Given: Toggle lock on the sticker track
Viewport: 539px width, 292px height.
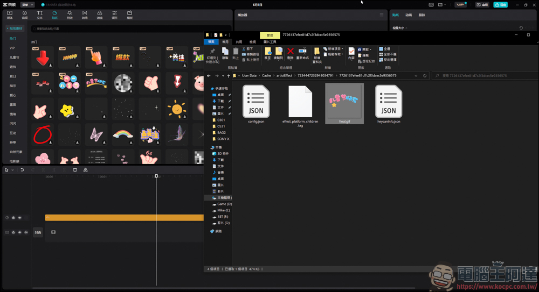Looking at the screenshot, I should (x=13, y=218).
